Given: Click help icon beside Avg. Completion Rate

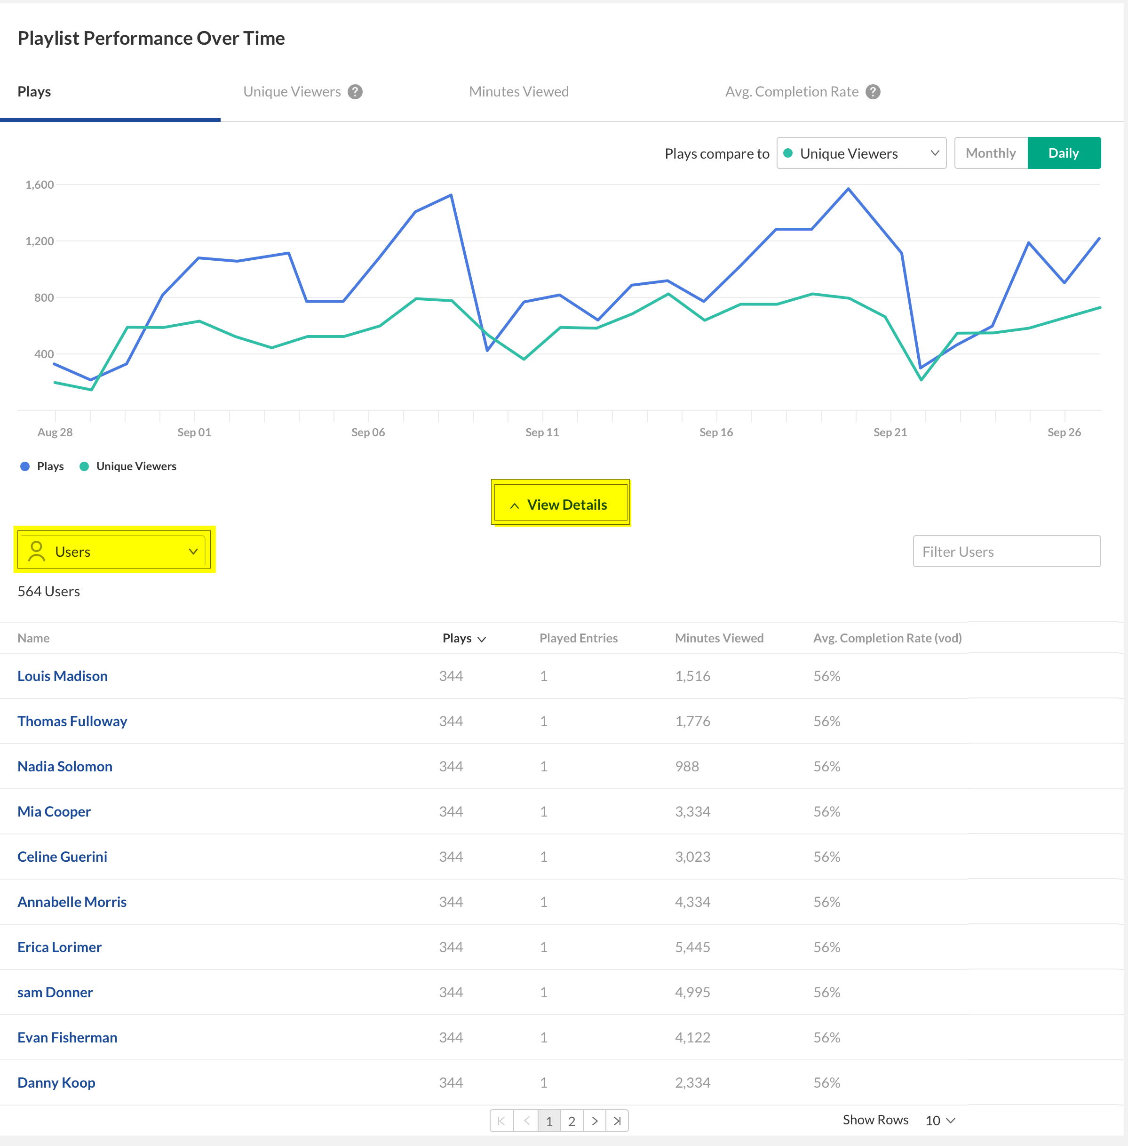Looking at the screenshot, I should click(x=873, y=92).
